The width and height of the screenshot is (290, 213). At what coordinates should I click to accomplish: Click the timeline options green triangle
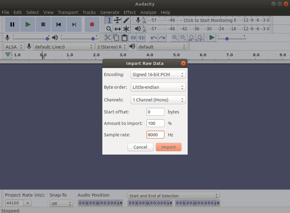[8, 55]
